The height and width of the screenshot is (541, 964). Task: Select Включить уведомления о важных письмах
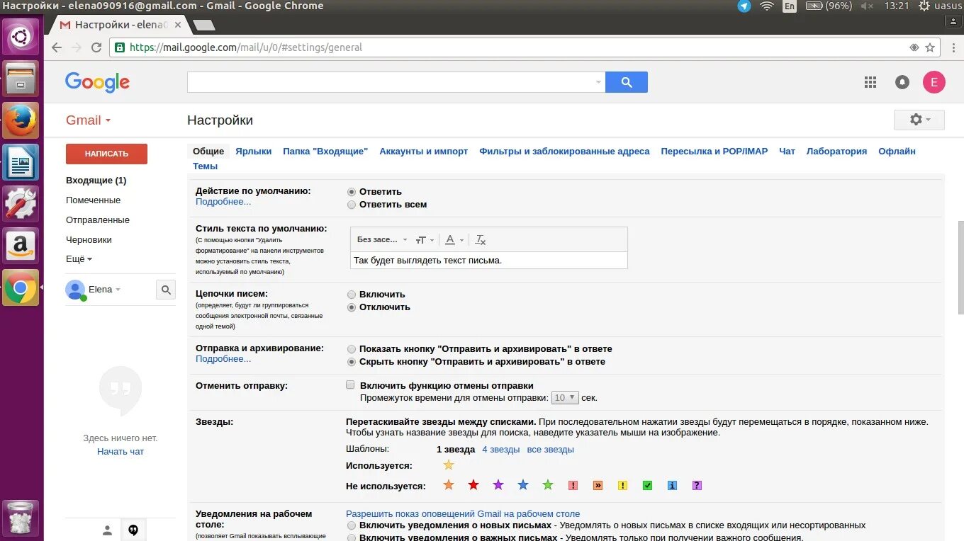(x=352, y=538)
